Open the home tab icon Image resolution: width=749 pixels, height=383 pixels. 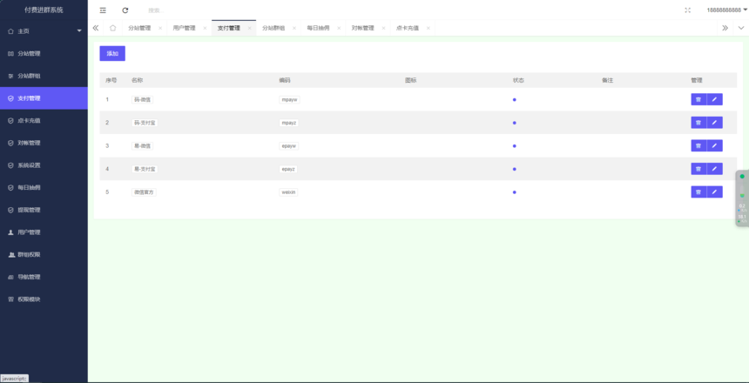(112, 28)
